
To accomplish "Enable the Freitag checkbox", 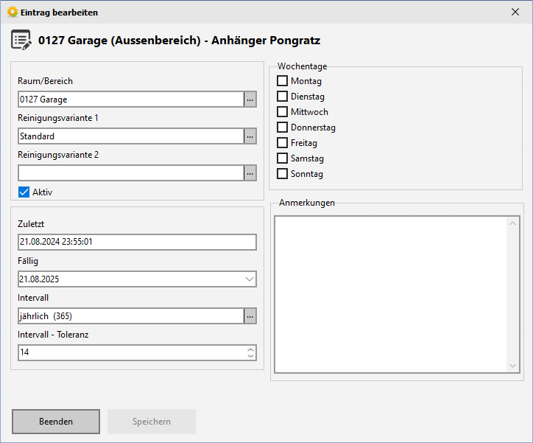I will (282, 143).
